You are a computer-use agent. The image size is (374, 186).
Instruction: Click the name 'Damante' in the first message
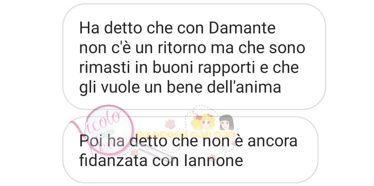(242, 28)
